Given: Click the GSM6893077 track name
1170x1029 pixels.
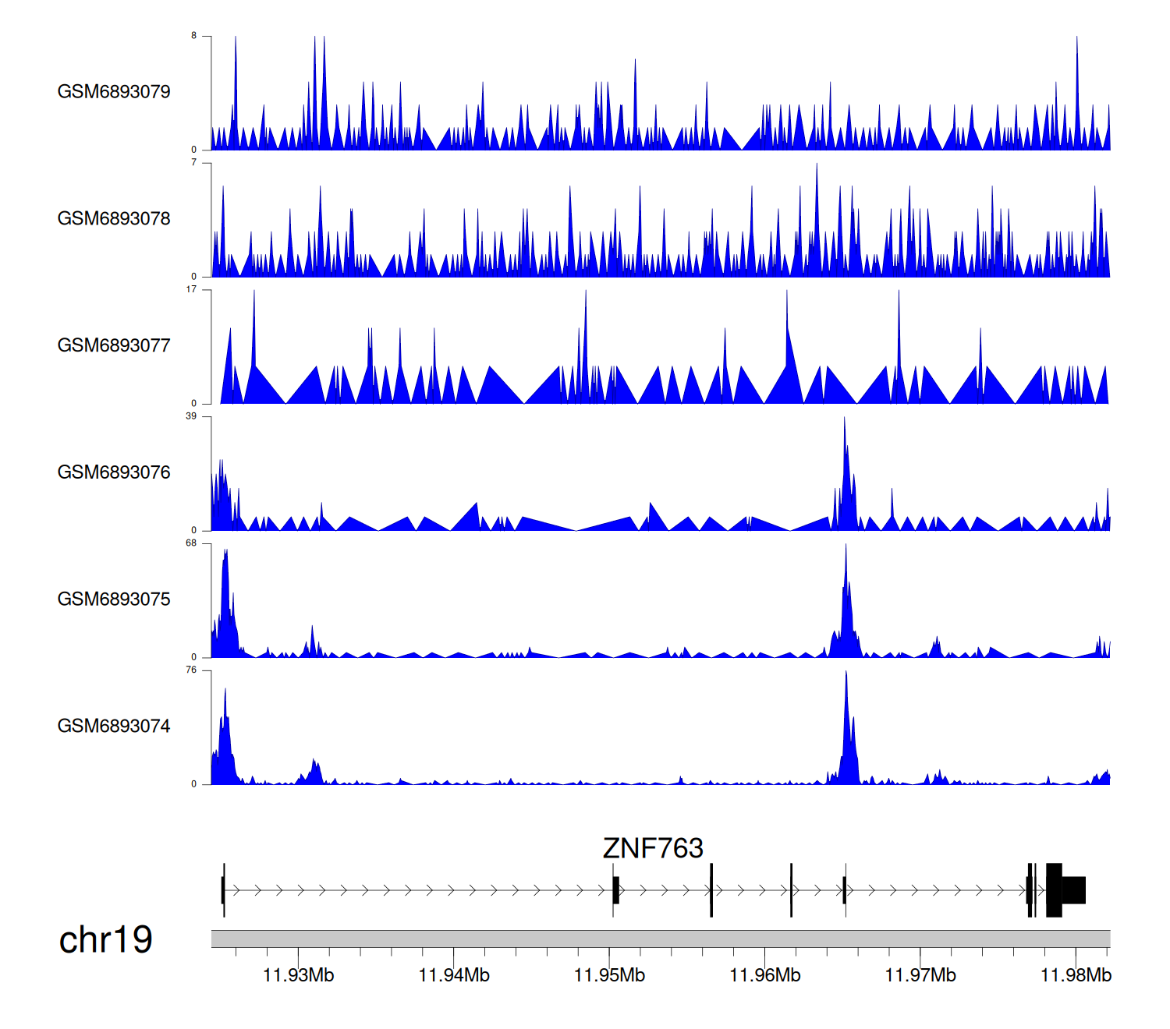Looking at the screenshot, I should [114, 345].
